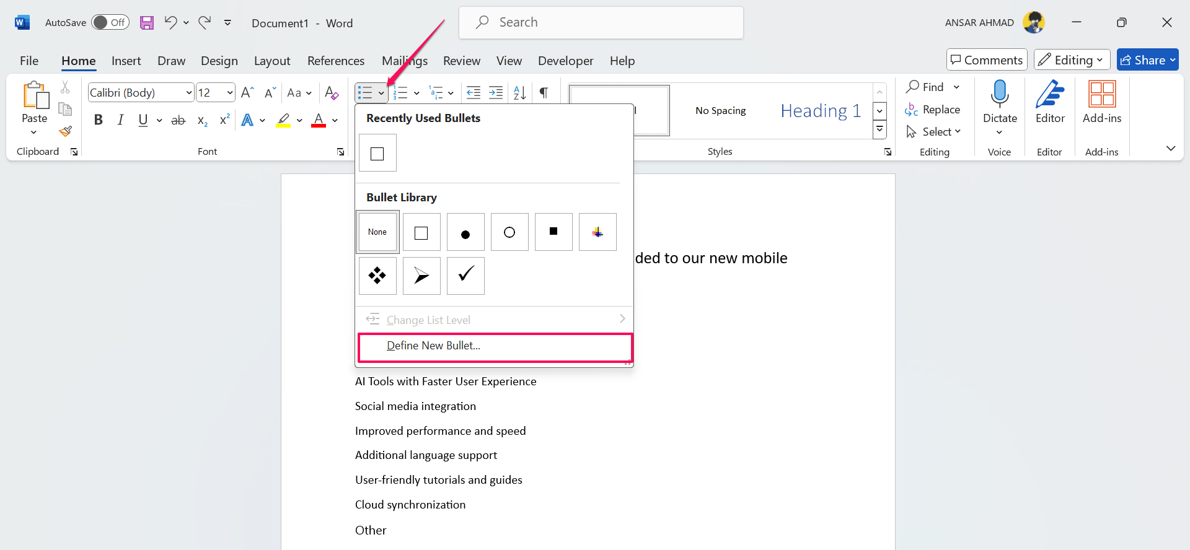Click the Copy icon in Clipboard group
Viewport: 1190px width, 550px height.
click(65, 109)
